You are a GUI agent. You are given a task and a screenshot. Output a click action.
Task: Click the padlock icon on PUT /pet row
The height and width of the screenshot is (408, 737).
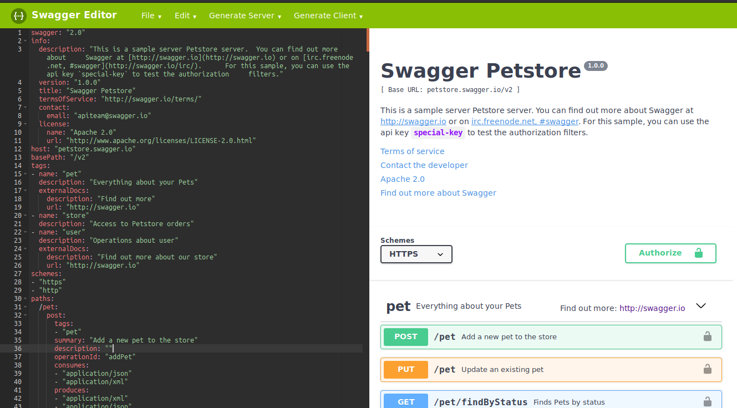pos(707,369)
